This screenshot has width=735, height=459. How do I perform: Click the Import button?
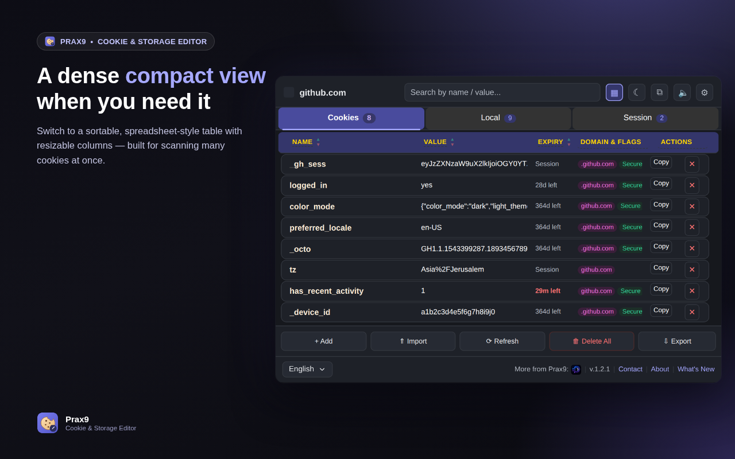413,341
